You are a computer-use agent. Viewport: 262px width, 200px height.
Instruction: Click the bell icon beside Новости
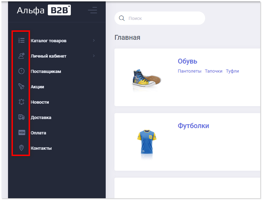tap(21, 102)
